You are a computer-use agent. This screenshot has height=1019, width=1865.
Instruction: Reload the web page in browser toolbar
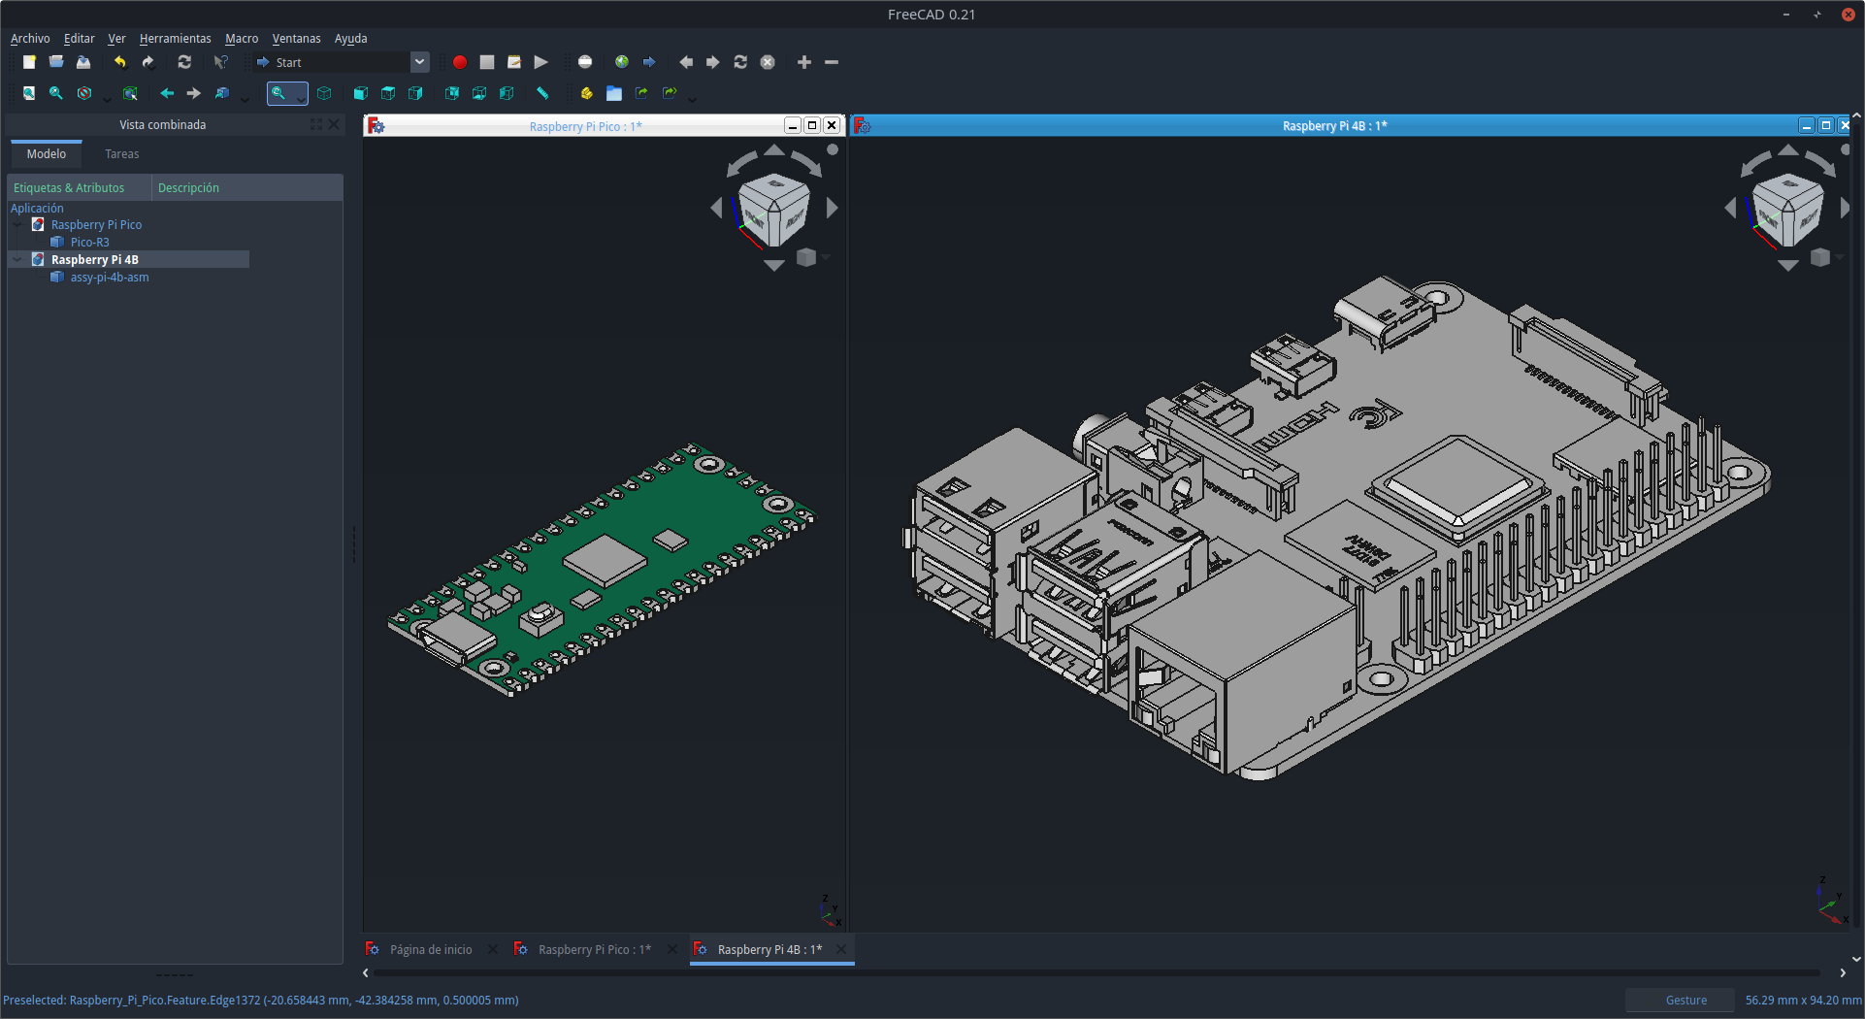click(x=740, y=62)
